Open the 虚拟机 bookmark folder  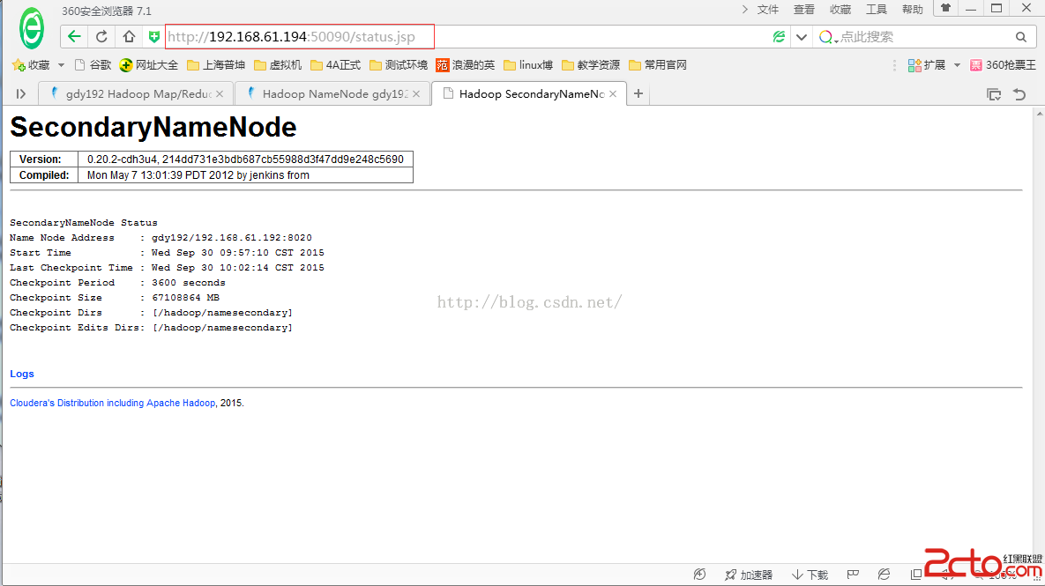[278, 64]
